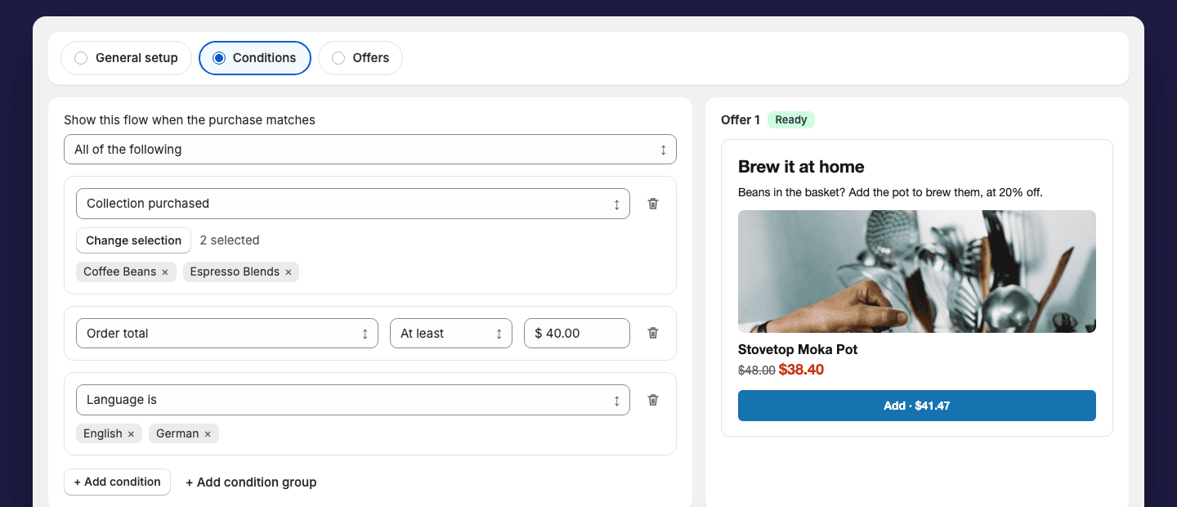Click Add condition group

251,482
